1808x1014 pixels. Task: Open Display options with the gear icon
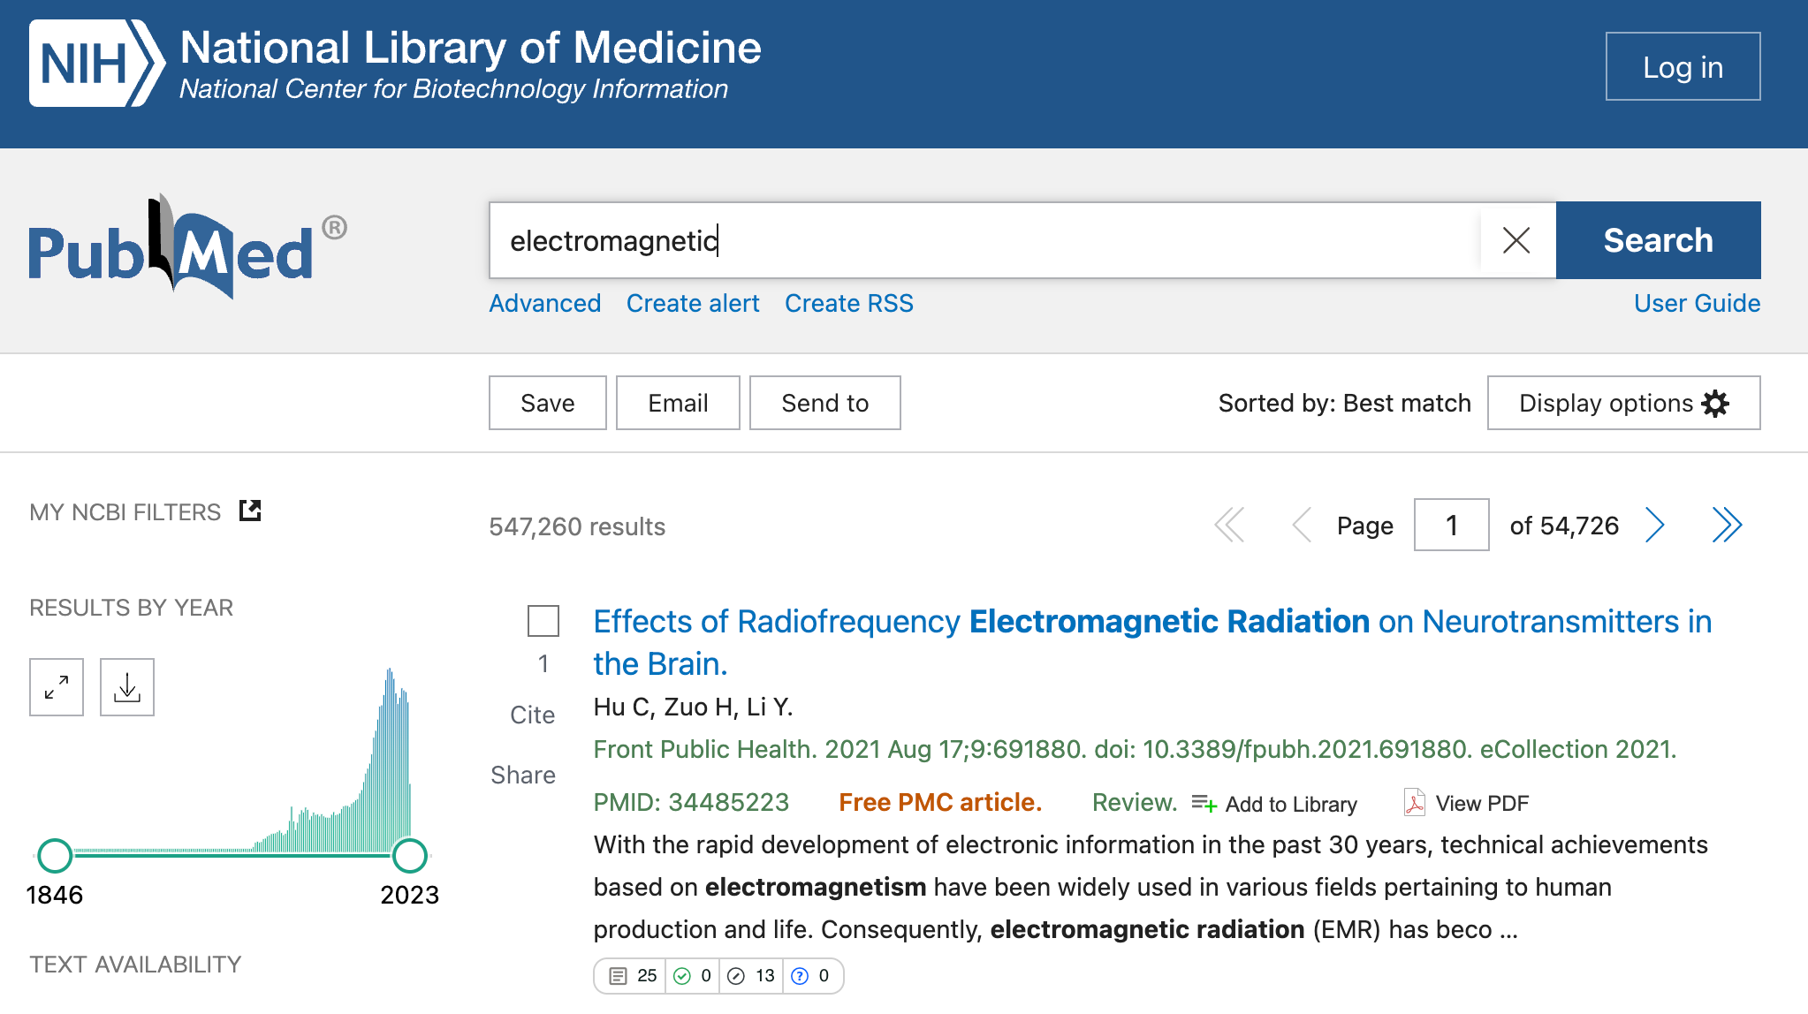[1715, 403]
